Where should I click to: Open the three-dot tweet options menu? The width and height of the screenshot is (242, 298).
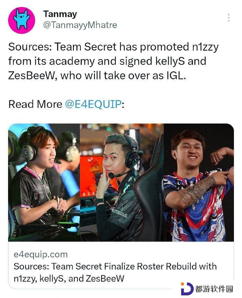tap(229, 18)
